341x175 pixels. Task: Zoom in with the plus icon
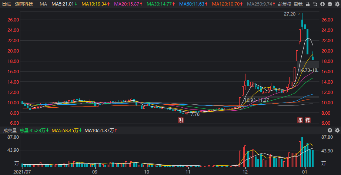tap(322, 4)
